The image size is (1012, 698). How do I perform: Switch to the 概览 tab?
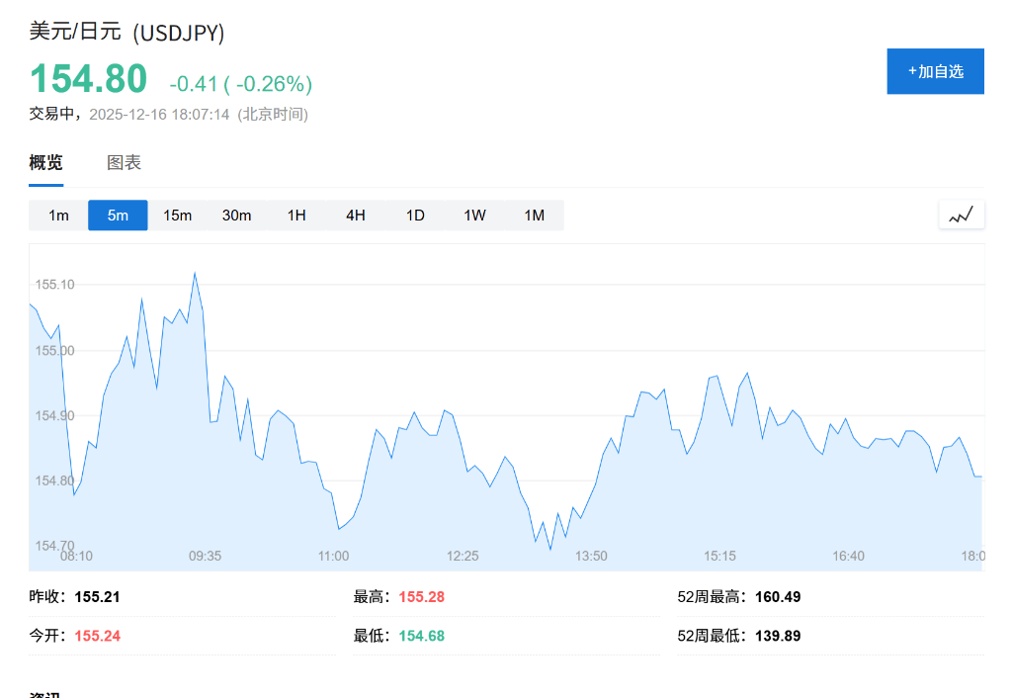(x=45, y=163)
